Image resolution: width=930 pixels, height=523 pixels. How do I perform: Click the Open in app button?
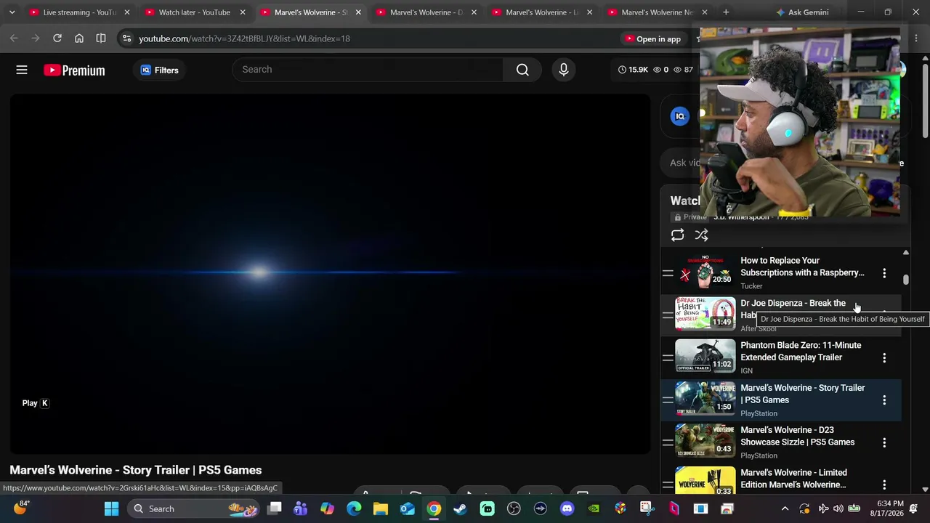[652, 38]
